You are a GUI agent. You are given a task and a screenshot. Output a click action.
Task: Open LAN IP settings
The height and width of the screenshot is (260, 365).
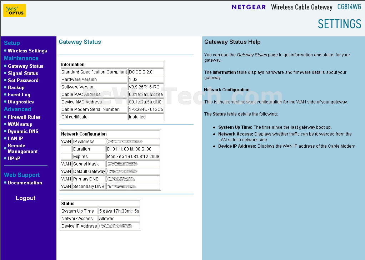pyautogui.click(x=15, y=138)
